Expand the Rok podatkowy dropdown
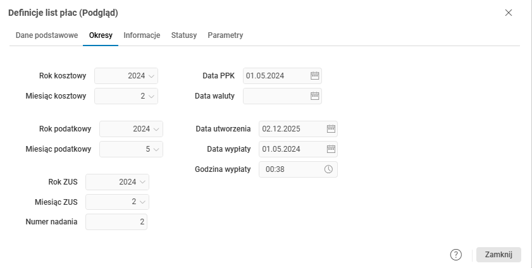This screenshot has width=532, height=268. [x=156, y=129]
